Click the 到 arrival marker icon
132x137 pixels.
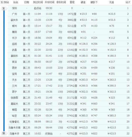point(4,133)
